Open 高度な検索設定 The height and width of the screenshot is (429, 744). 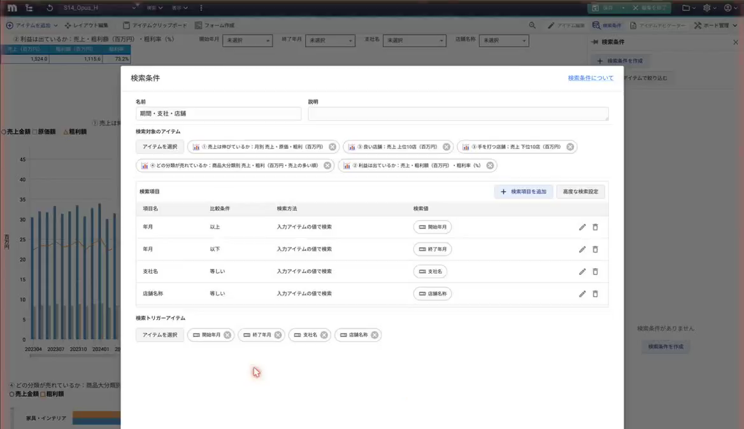580,192
